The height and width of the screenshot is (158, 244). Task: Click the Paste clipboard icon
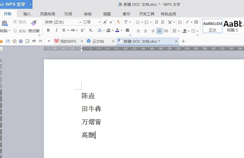click(5, 23)
